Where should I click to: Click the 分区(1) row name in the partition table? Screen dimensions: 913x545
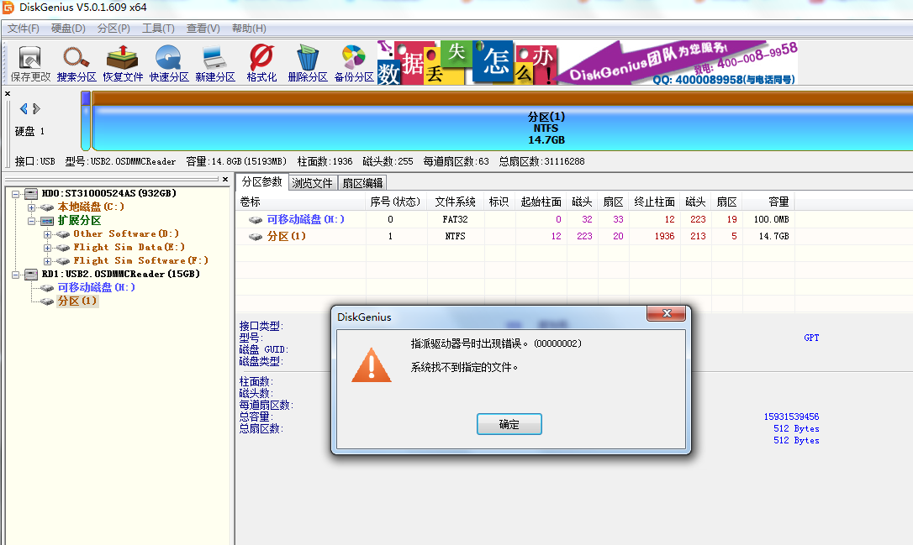287,237
